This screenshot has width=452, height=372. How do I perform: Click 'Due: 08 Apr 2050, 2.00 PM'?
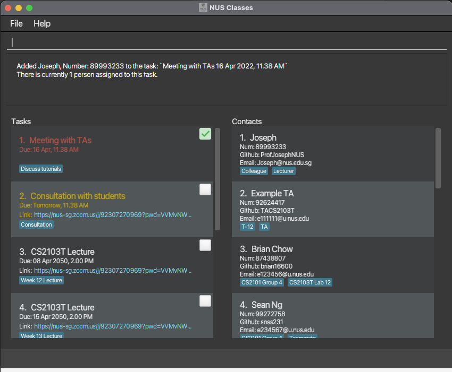[x=56, y=261]
